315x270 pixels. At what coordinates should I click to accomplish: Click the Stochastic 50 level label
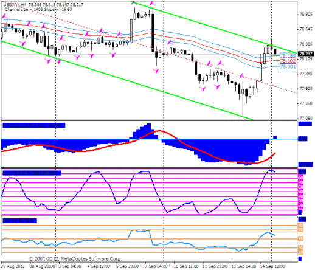pyautogui.click(x=301, y=192)
